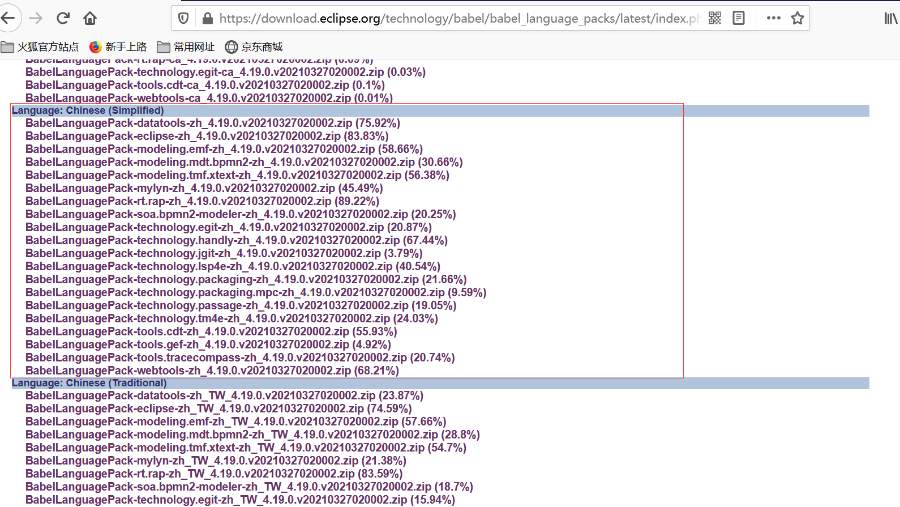The image size is (900, 507).
Task: Download BabelLanguagePack-modeling.tmf.xtext-zh_TW zip
Action: [x=246, y=448]
